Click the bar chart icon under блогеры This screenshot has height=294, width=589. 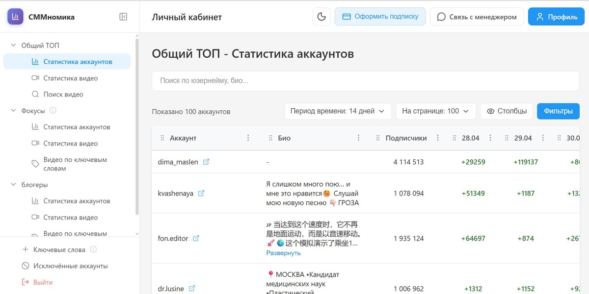(35, 201)
